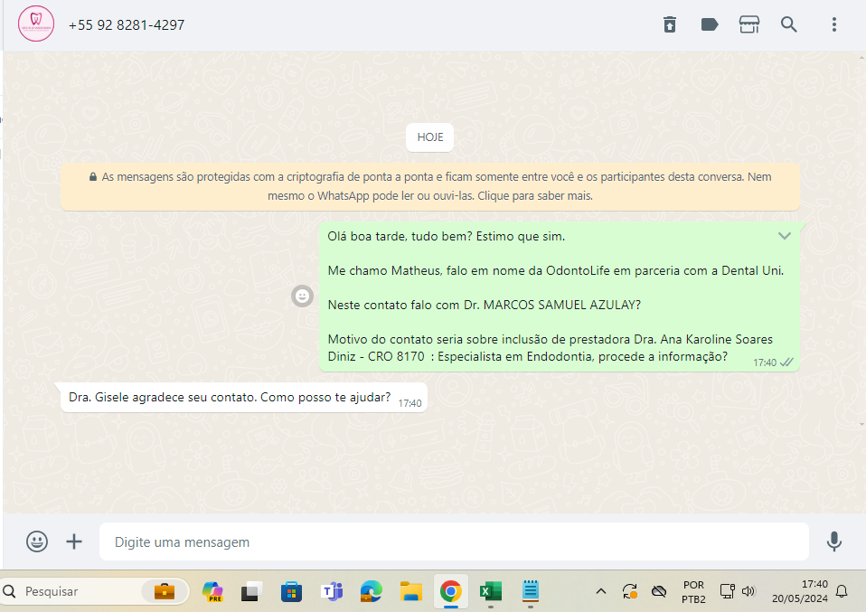Open the label tag icon

tap(709, 24)
